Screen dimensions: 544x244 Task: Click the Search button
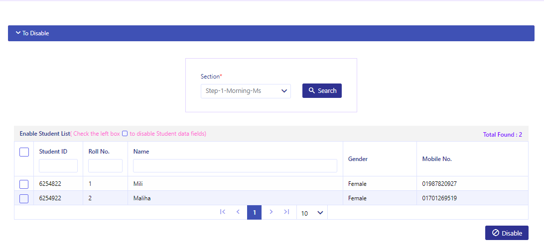click(322, 90)
